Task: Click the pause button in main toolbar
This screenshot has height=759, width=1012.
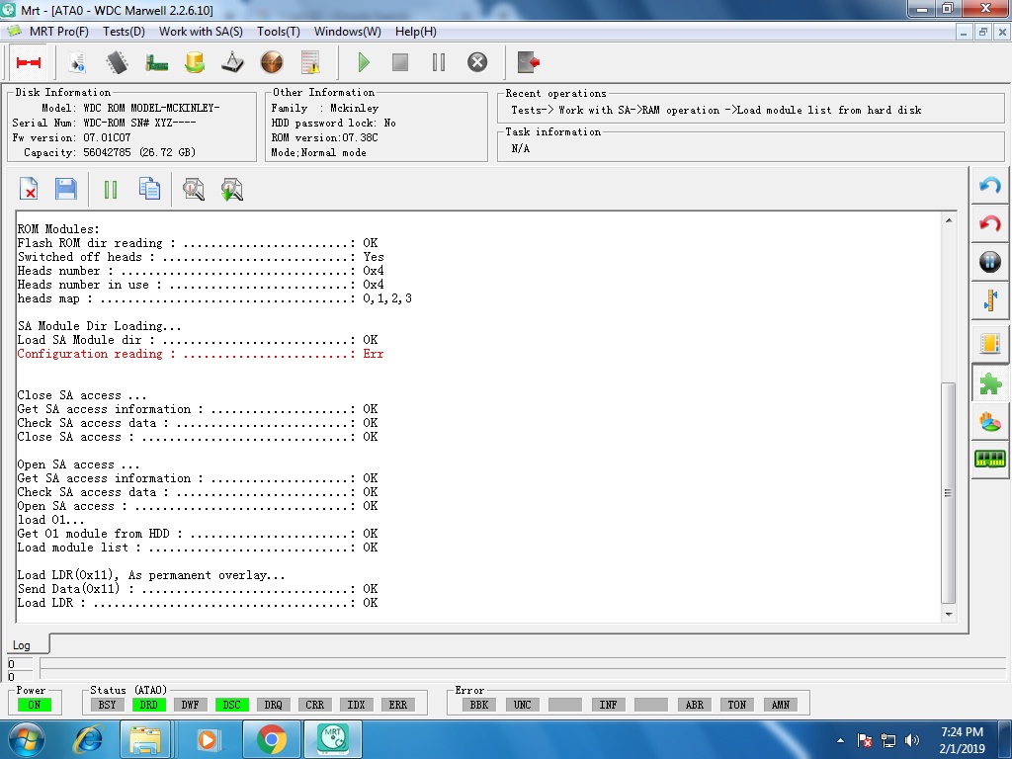Action: (439, 62)
